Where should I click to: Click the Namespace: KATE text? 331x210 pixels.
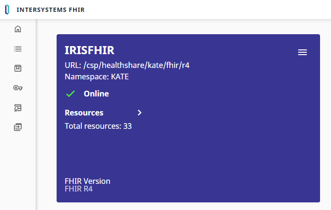[x=97, y=76]
